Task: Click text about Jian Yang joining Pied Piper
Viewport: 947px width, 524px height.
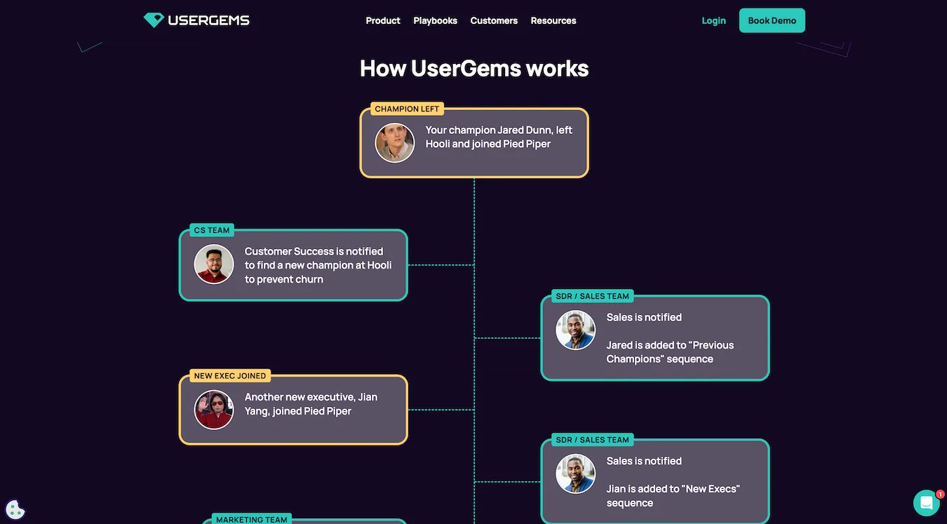Action: coord(311,404)
